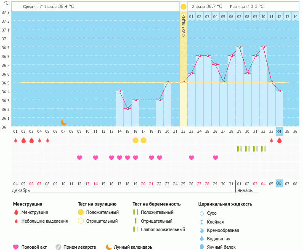This screenshot has height=250, width=303.
Task: Click the pregnancy test mark on cycle day 29
Action: pyautogui.click(x=239, y=149)
